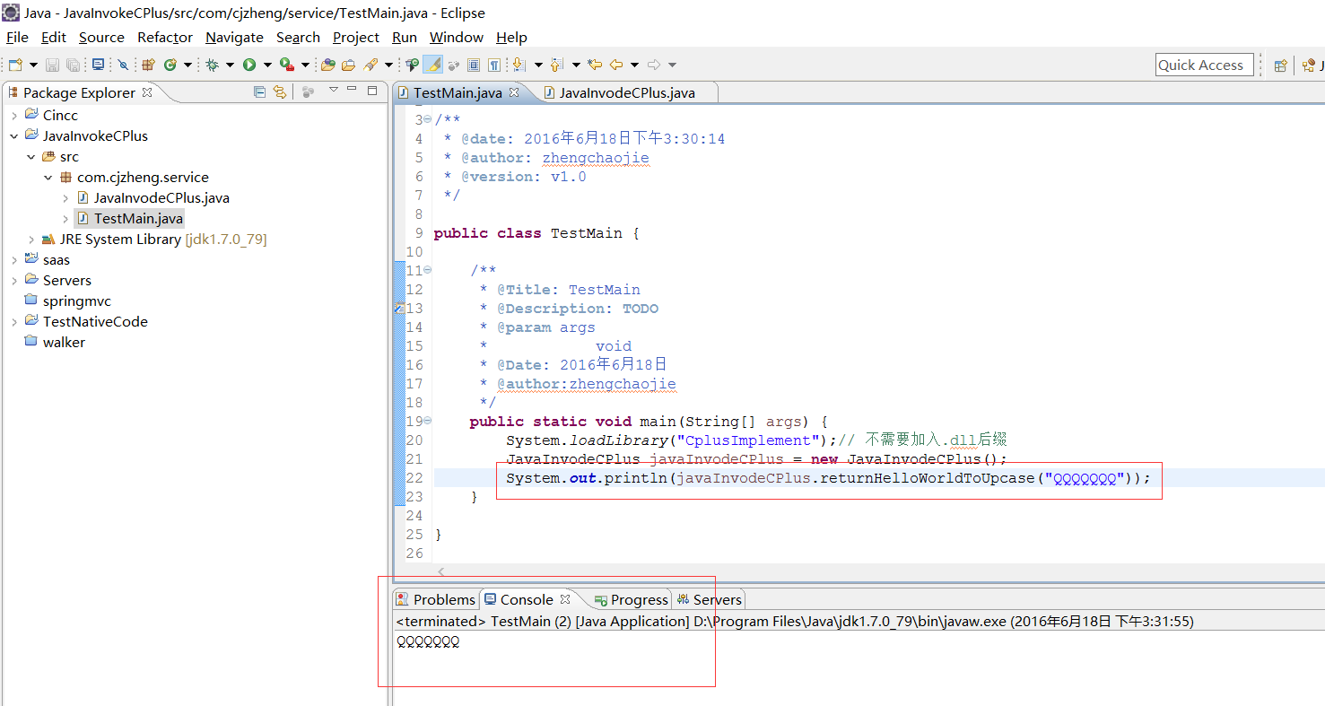Open the Project menu
The image size is (1325, 706).
(x=356, y=37)
